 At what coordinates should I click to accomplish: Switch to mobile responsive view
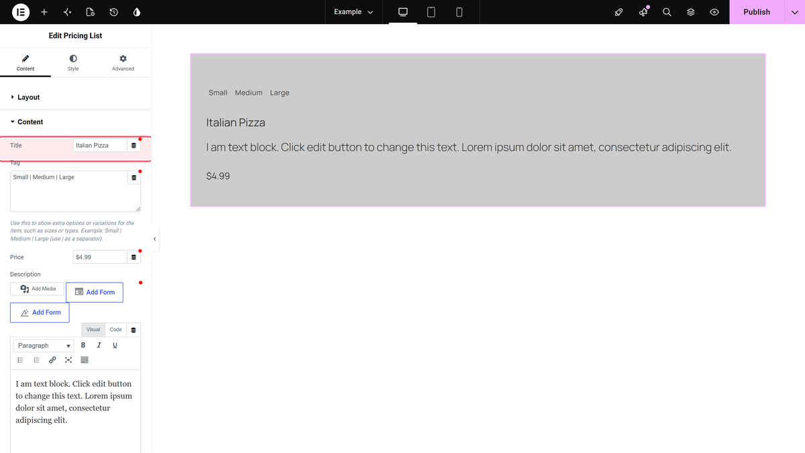[460, 12]
